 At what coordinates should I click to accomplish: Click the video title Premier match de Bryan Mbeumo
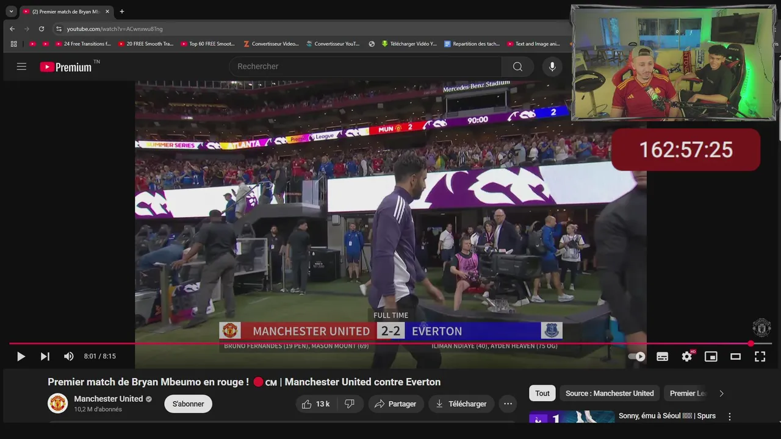point(244,382)
